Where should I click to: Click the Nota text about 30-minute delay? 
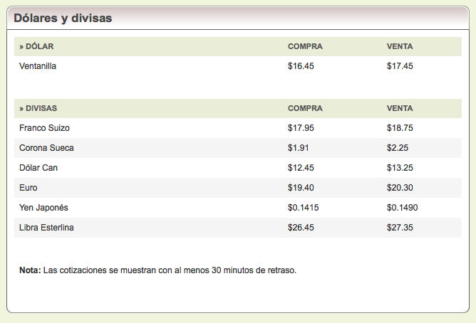coord(157,270)
